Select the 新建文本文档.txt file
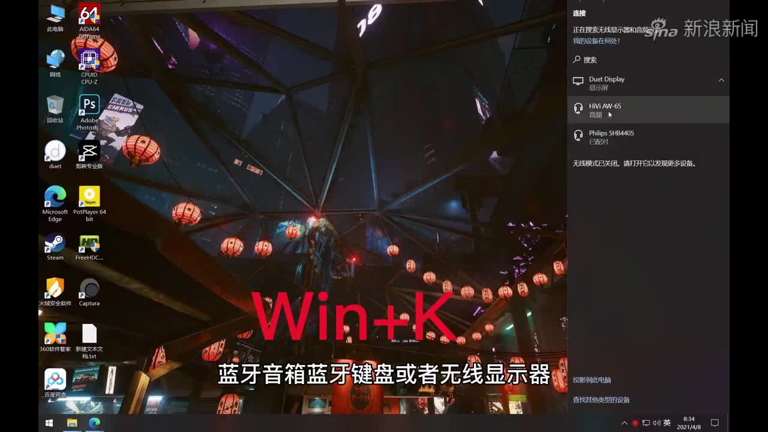This screenshot has height=432, width=768. (89, 341)
